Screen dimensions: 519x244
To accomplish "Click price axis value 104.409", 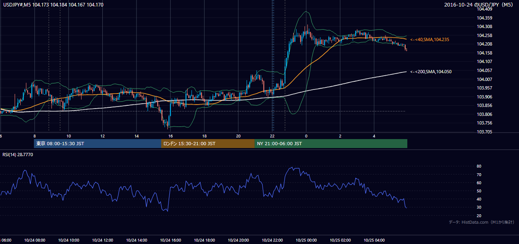I will pyautogui.click(x=485, y=9).
